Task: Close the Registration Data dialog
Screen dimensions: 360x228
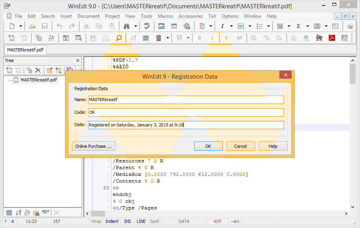Action: pyautogui.click(x=286, y=75)
